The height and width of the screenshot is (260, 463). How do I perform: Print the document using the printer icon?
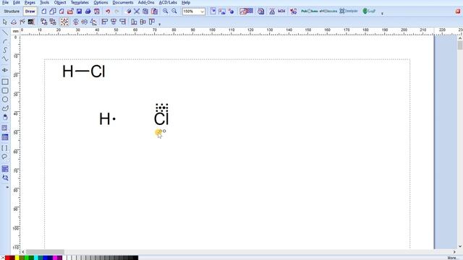88,12
